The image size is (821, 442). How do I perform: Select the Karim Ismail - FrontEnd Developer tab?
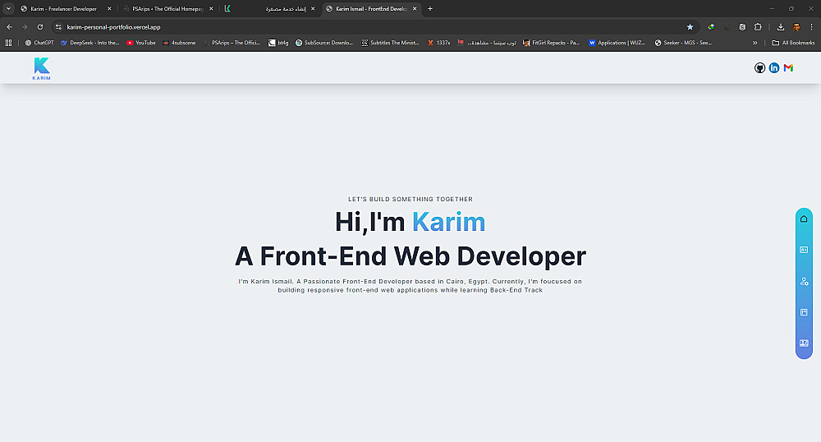tap(371, 9)
